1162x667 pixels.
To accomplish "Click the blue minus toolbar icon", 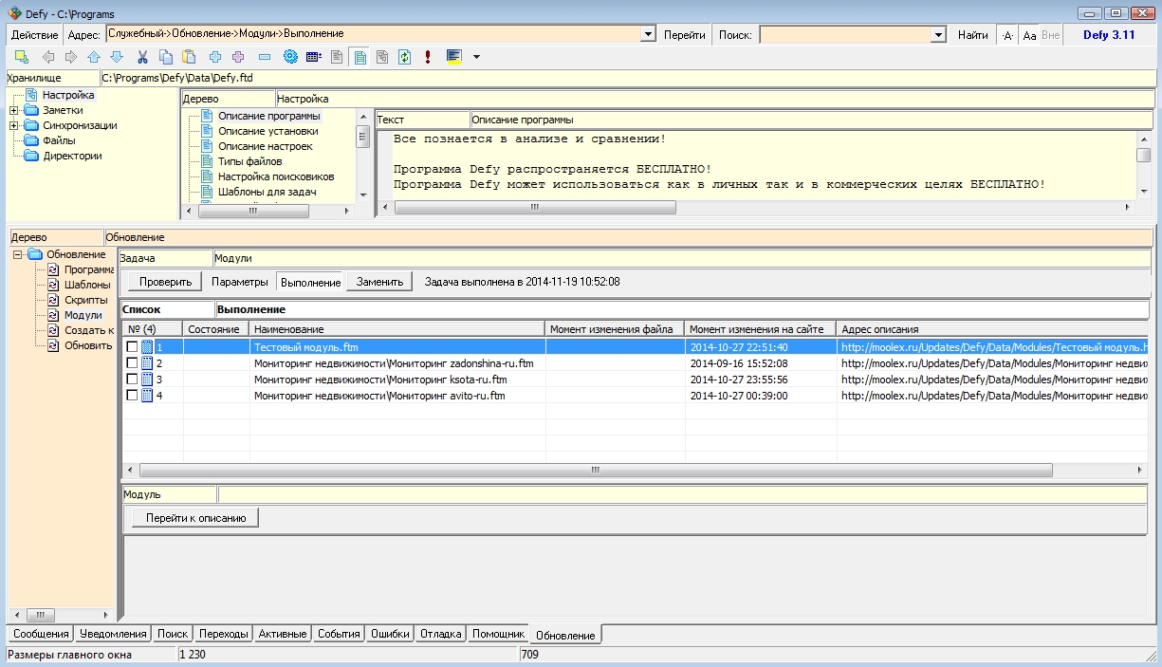I will pyautogui.click(x=264, y=57).
